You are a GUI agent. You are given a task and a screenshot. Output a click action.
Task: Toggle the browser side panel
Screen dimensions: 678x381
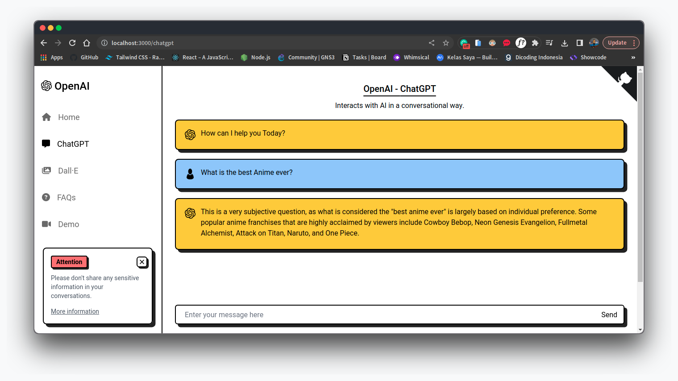[580, 43]
